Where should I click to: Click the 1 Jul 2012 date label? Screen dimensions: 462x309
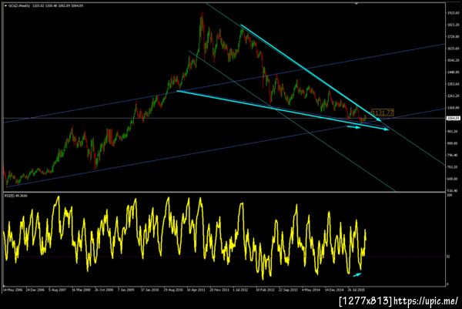241,290
